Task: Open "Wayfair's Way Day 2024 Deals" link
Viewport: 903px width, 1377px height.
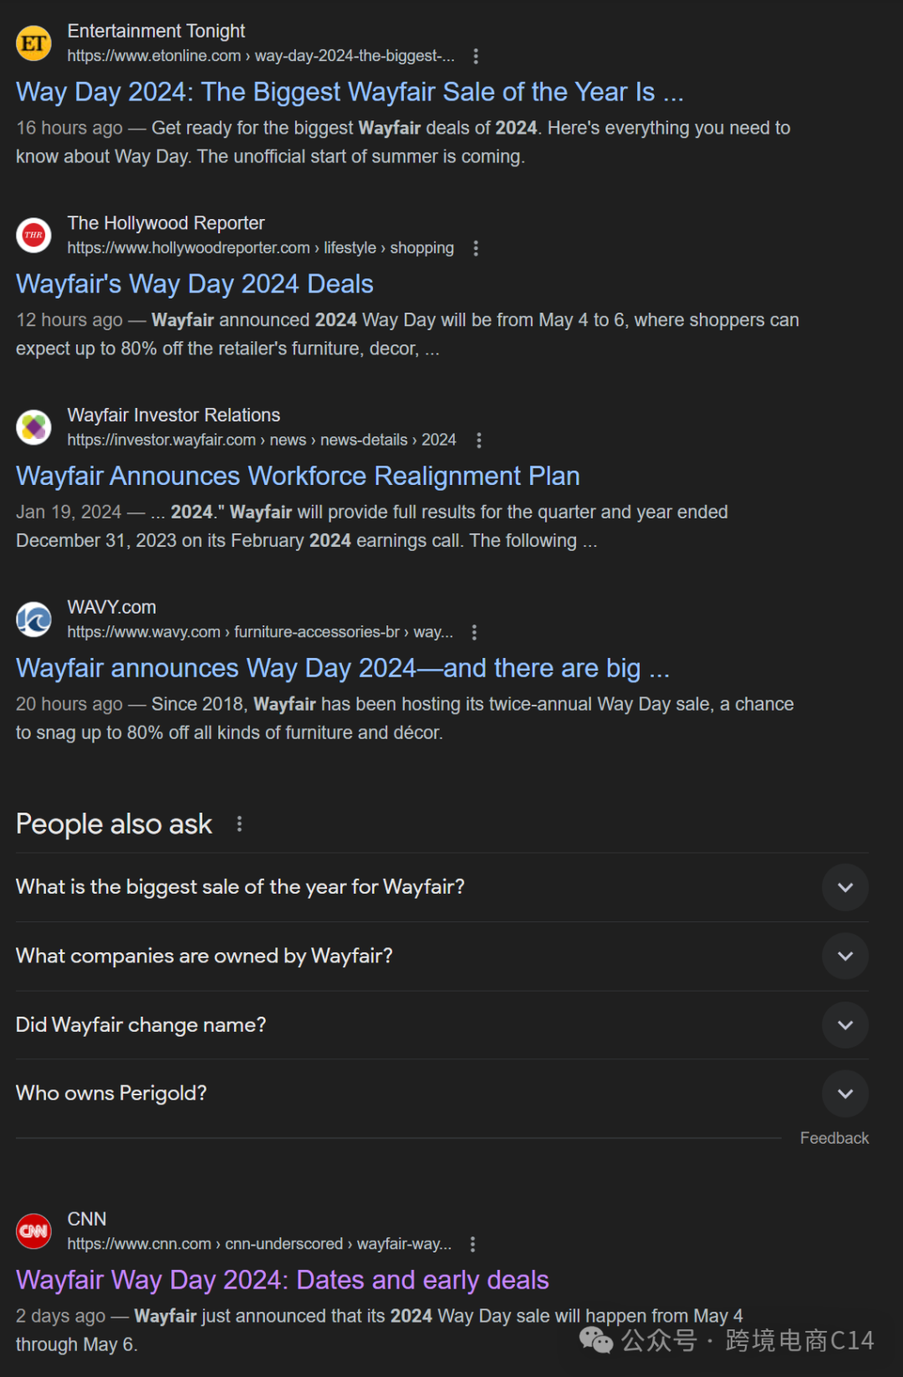Action: tap(194, 284)
